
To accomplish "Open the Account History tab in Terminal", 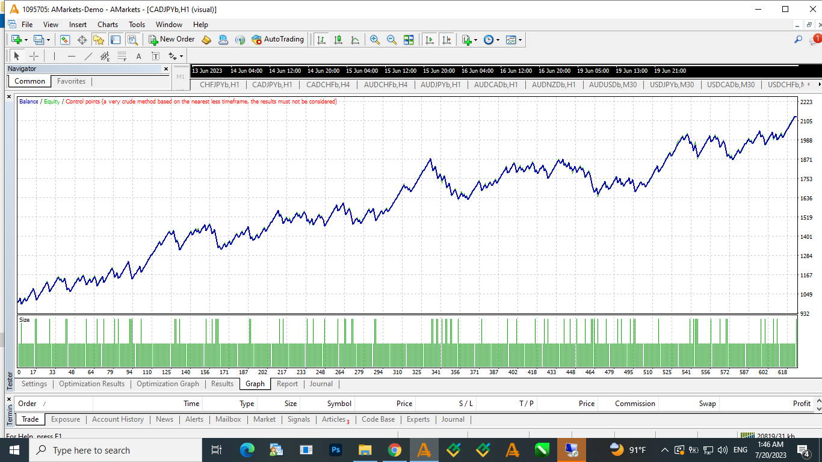I will click(x=118, y=419).
